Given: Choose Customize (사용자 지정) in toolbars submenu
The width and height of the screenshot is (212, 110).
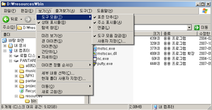Looking at the screenshot, I should (113, 41).
